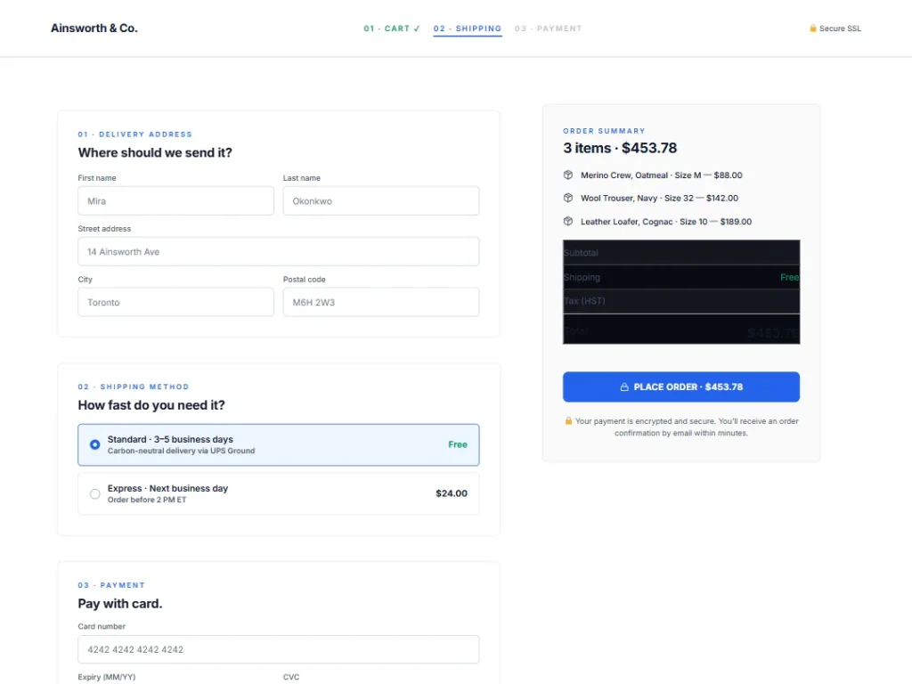
Task: Click the CVC label
Action: pos(291,677)
